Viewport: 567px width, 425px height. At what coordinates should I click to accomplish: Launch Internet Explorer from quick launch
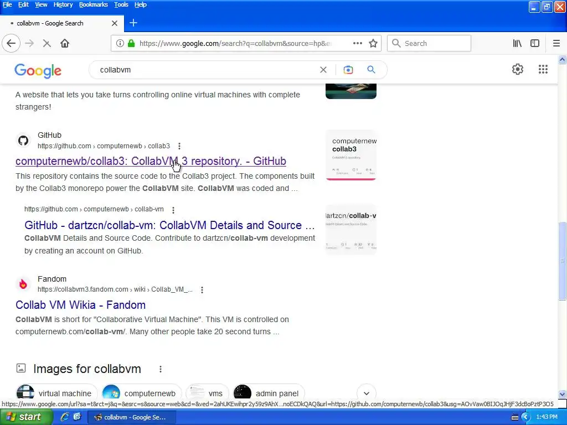point(64,417)
